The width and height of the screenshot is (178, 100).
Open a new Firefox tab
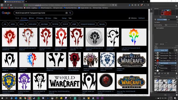pos(26,2)
